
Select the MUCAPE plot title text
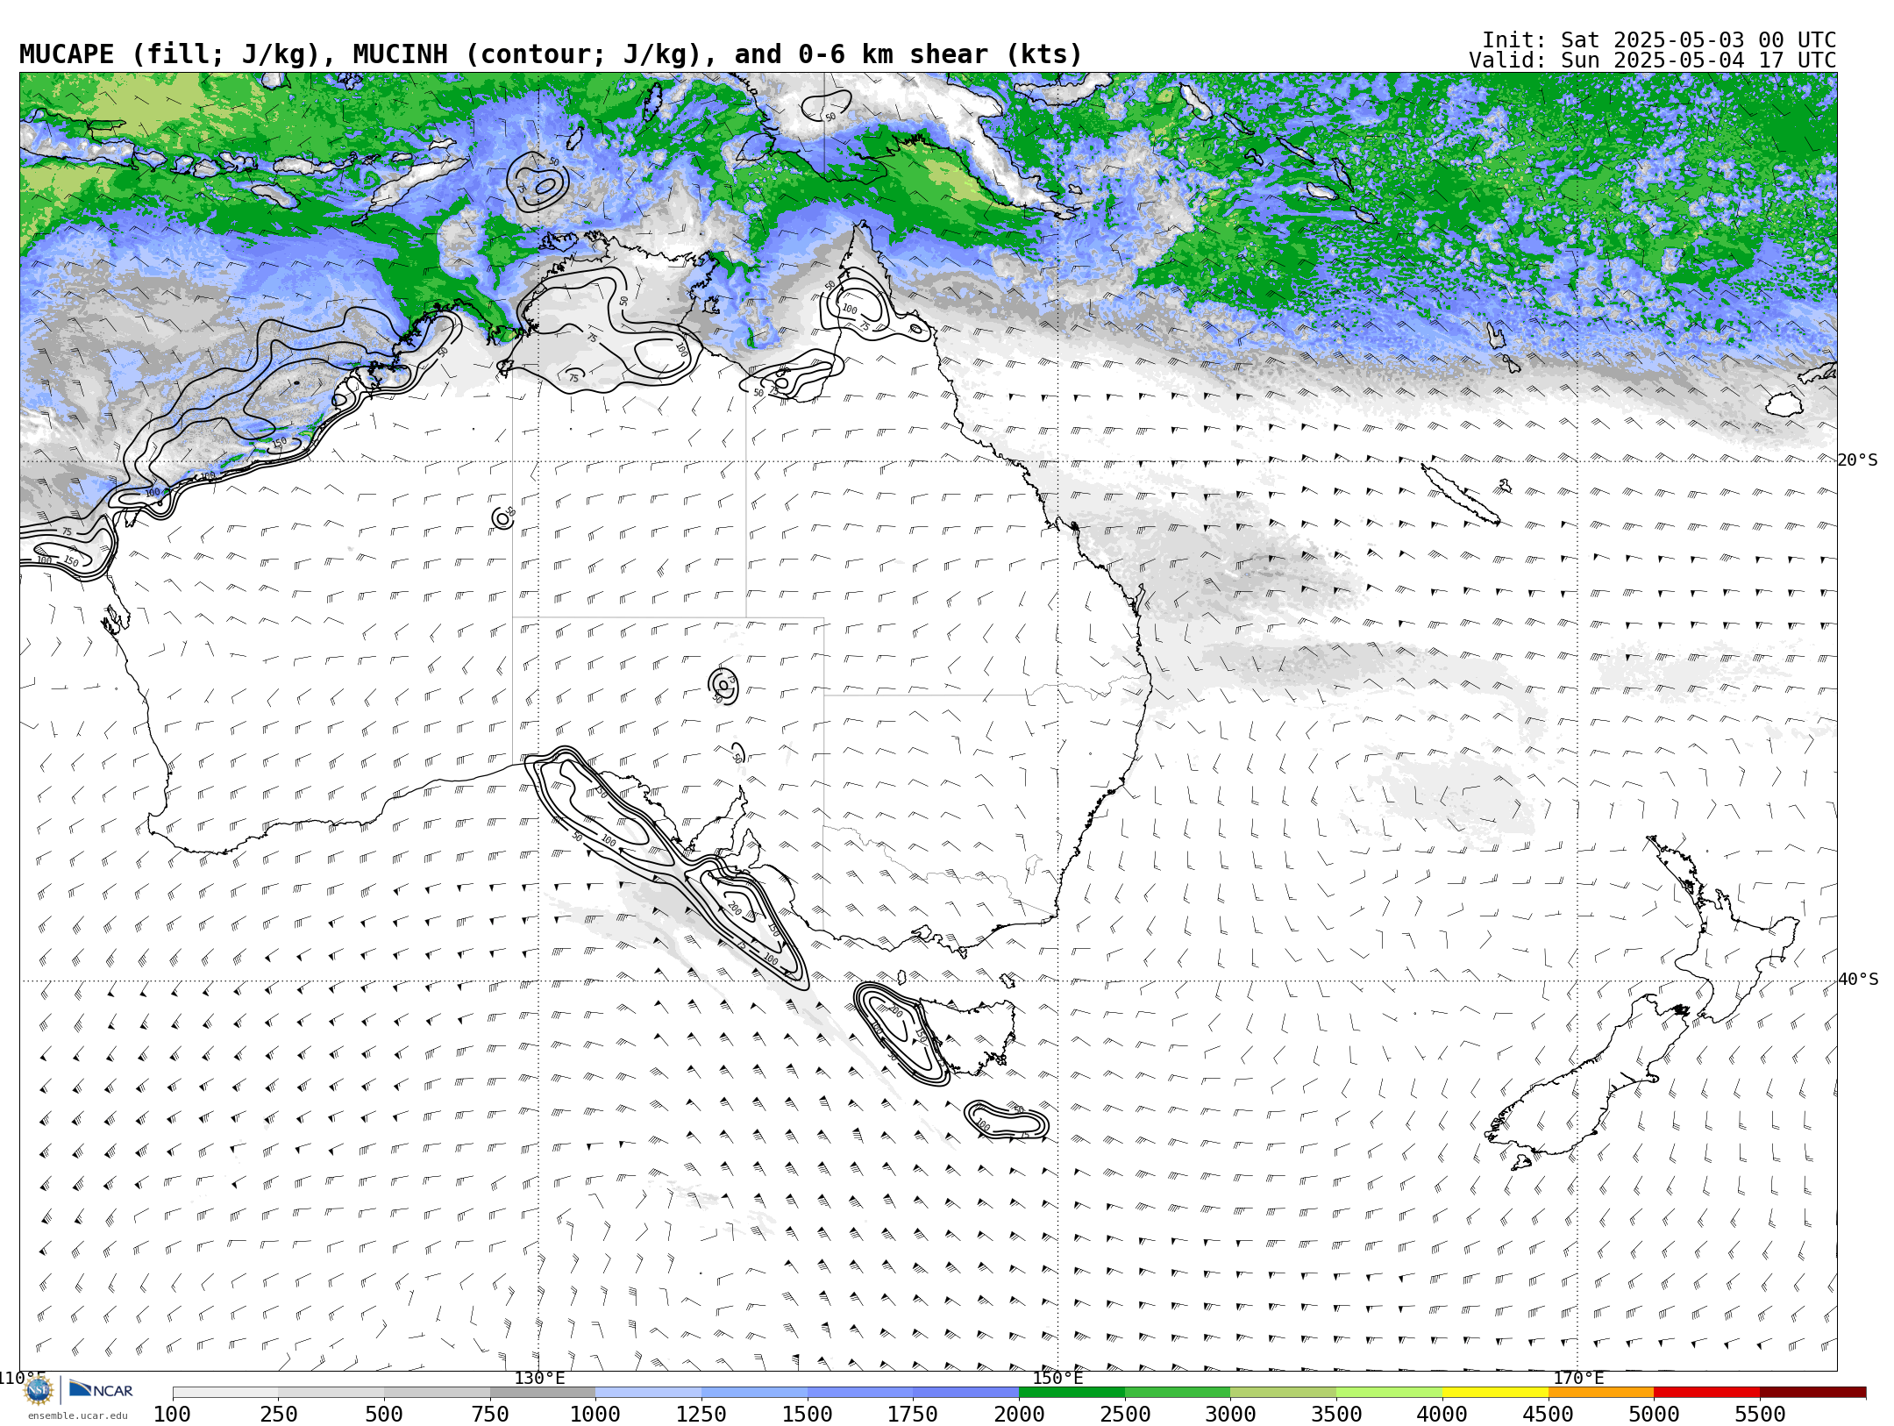point(551,54)
